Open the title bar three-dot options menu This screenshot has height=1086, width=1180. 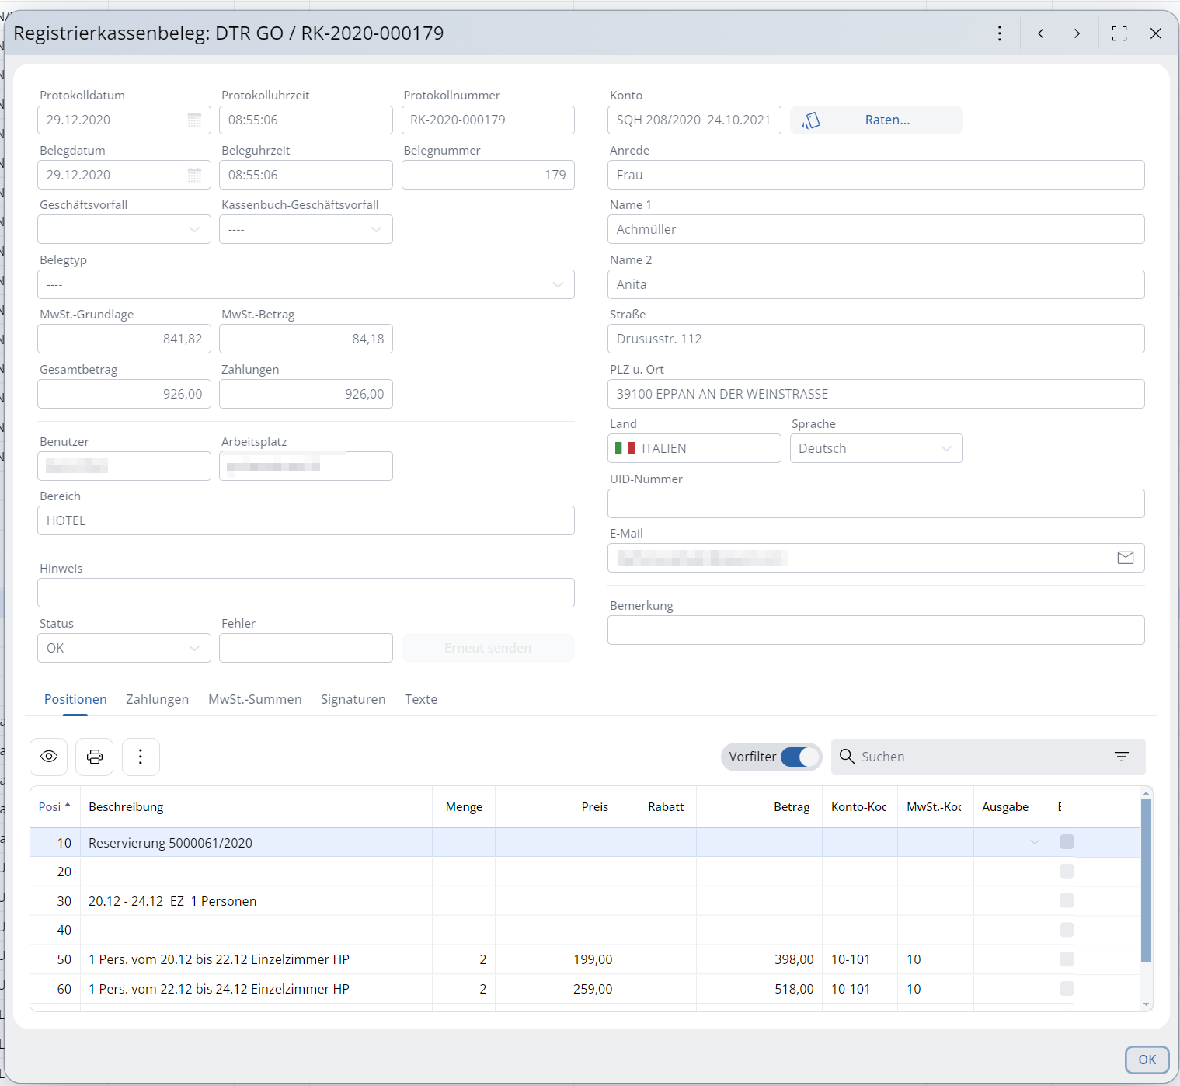(1000, 33)
